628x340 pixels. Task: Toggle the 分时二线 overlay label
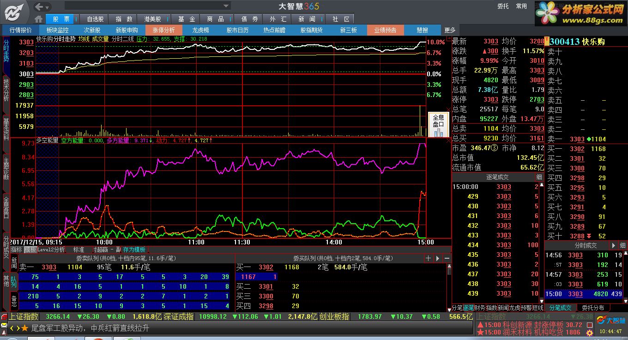(x=123, y=39)
